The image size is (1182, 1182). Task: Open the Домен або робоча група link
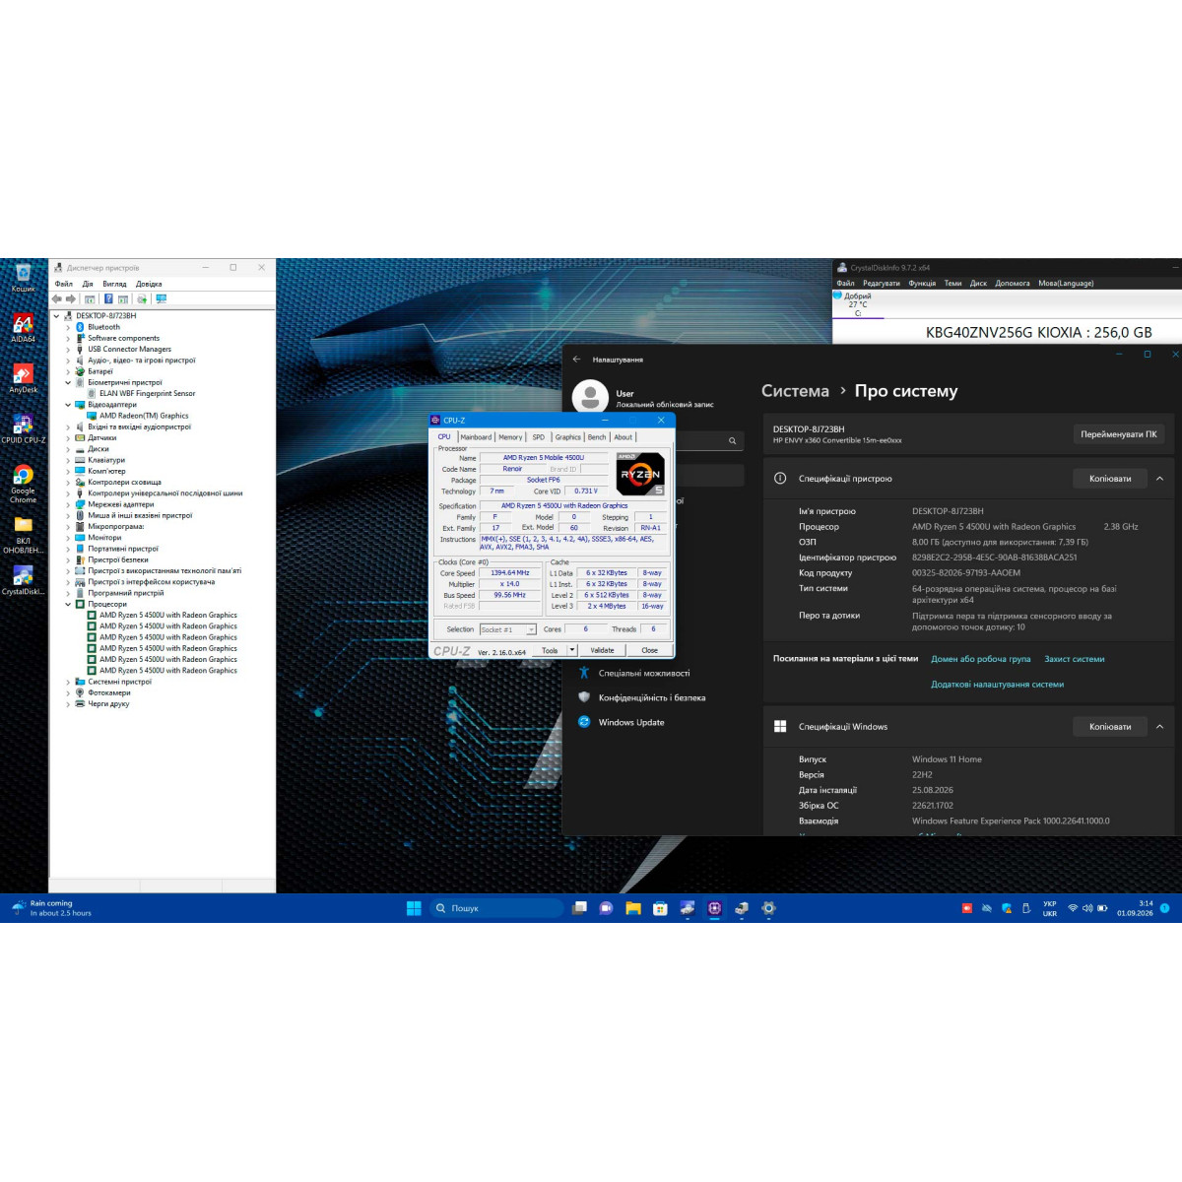point(981,659)
